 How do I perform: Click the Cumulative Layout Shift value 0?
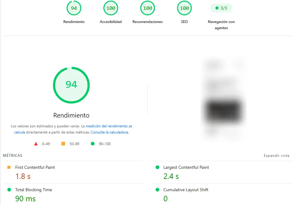[165, 199]
